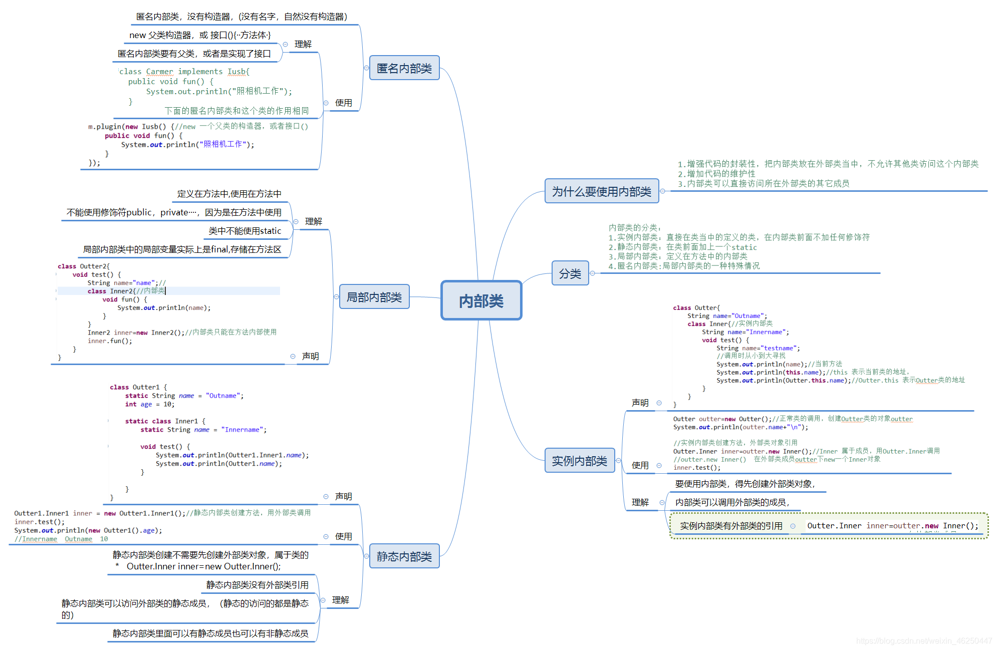The image size is (997, 650).
Task: Select the new 父类构造器，或 接口 note
Action: [x=200, y=36]
